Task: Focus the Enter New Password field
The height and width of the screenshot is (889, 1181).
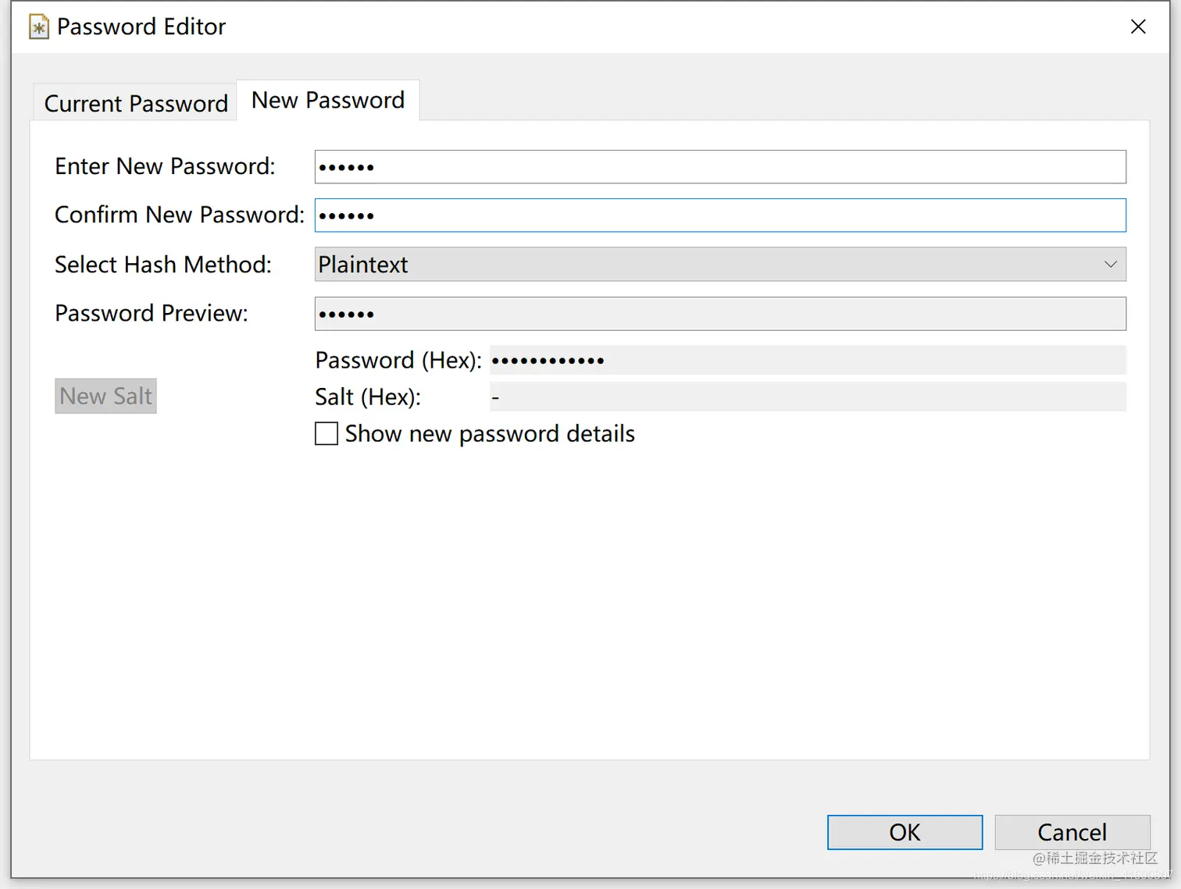Action: click(720, 167)
